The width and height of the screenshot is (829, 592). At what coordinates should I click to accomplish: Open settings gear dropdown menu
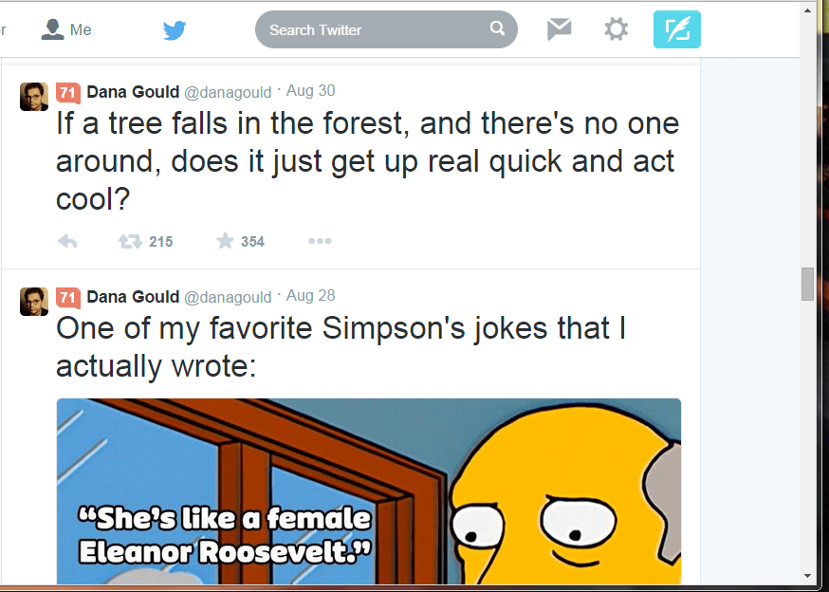(616, 30)
